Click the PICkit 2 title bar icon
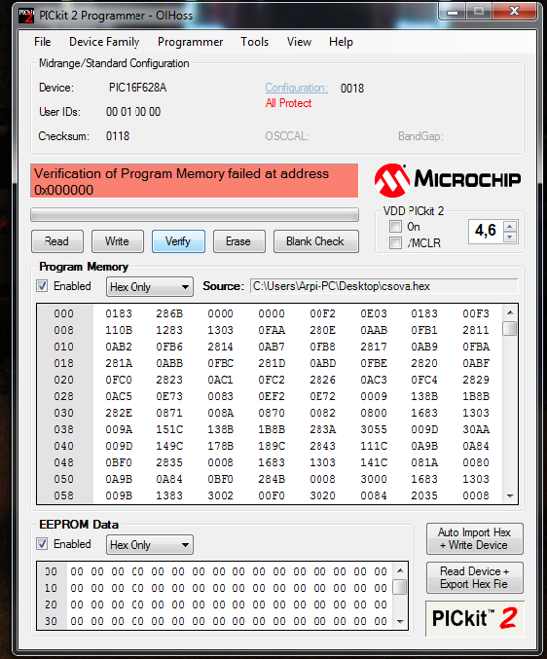 tap(26, 16)
